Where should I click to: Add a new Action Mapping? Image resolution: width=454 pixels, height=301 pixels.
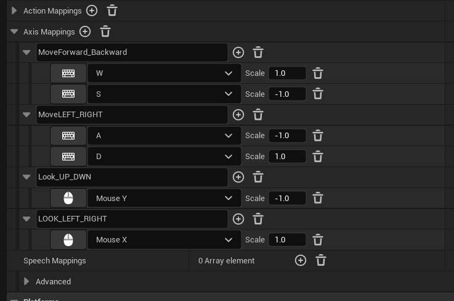(92, 10)
